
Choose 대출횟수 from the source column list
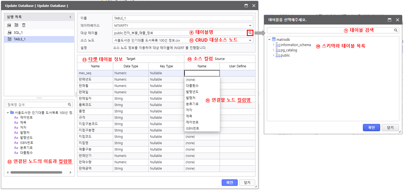(x=192, y=86)
